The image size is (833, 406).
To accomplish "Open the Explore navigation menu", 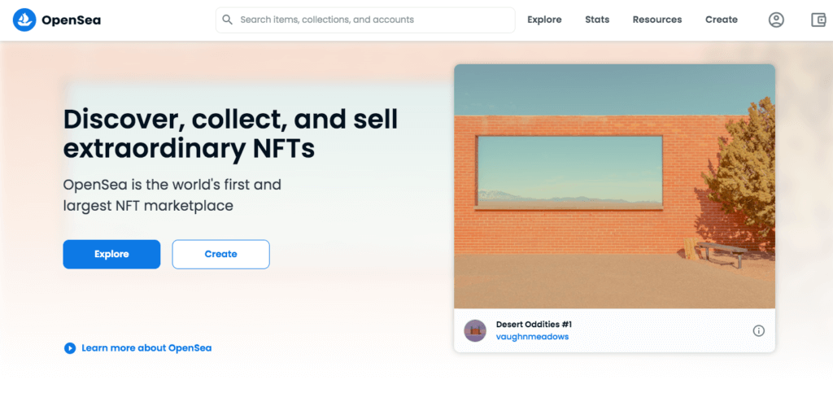I will (x=544, y=20).
